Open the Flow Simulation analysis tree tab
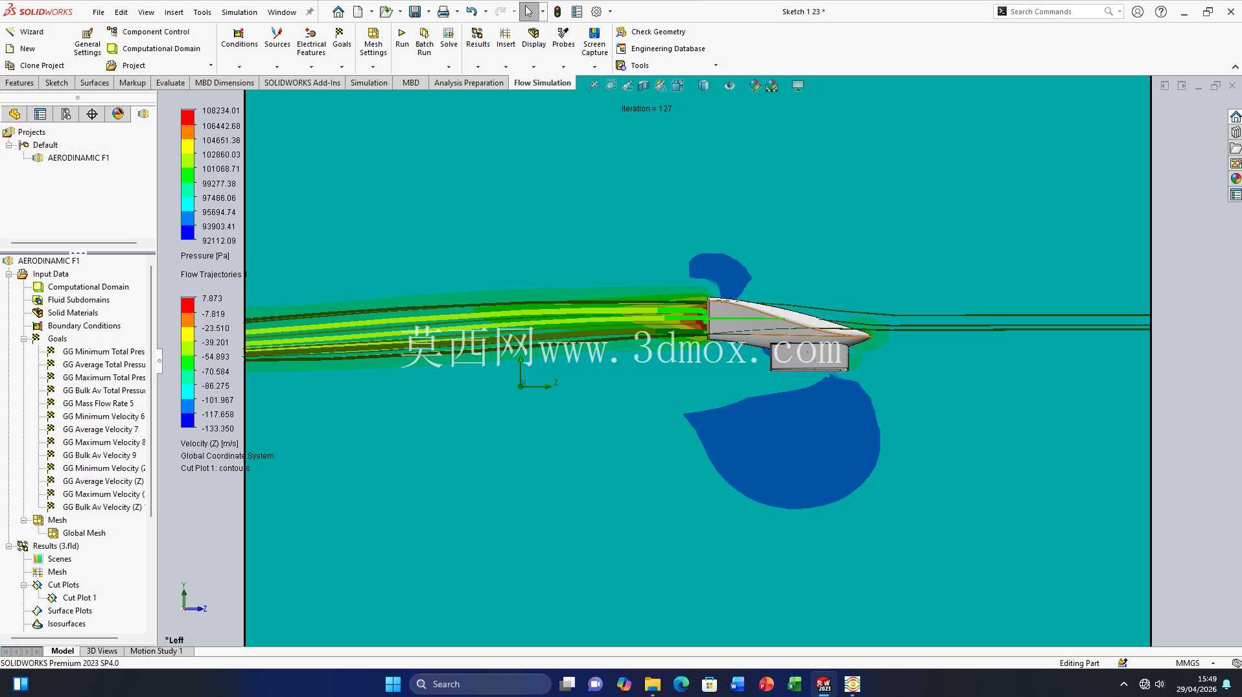Viewport: 1242px width, 697px height. point(143,114)
